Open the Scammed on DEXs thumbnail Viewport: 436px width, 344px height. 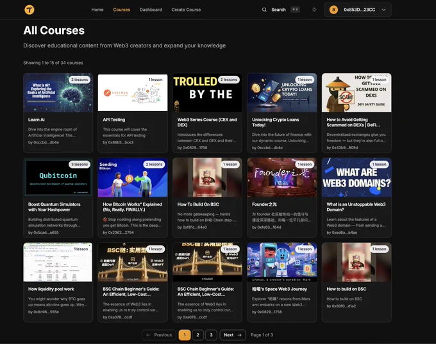pos(356,93)
